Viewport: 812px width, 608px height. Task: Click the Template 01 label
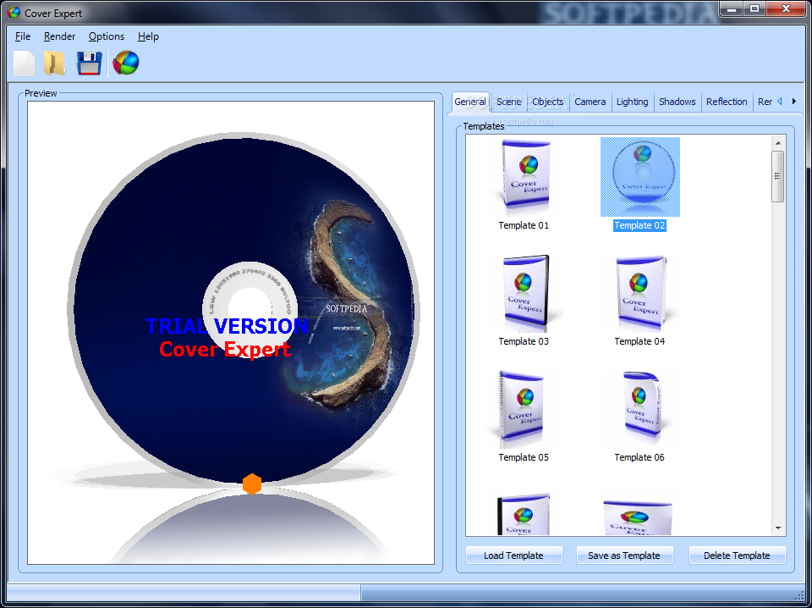(x=524, y=225)
